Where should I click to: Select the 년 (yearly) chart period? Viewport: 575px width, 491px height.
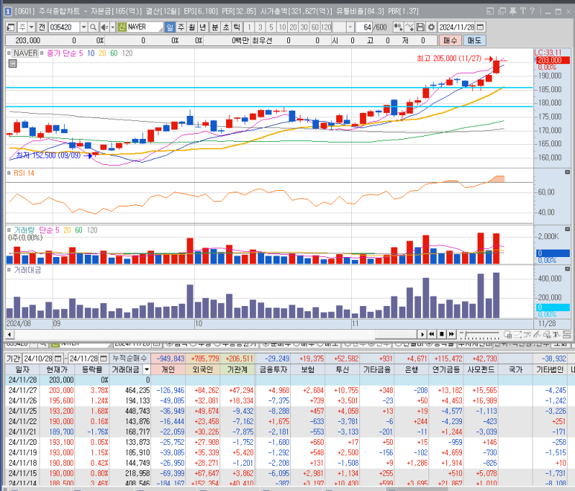[203, 27]
